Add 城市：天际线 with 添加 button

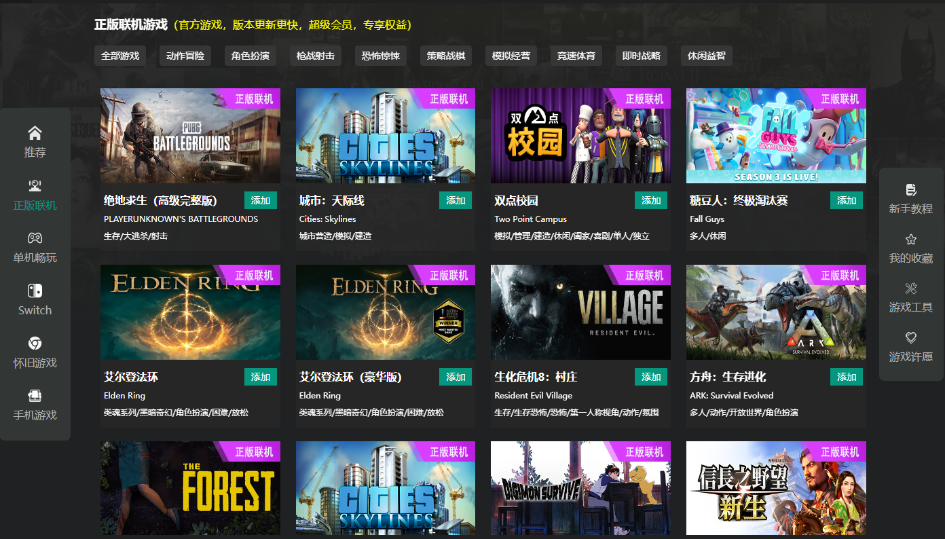click(456, 200)
